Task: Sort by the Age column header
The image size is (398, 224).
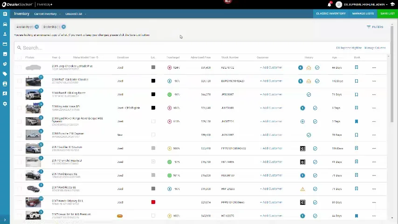Action: coord(334,57)
